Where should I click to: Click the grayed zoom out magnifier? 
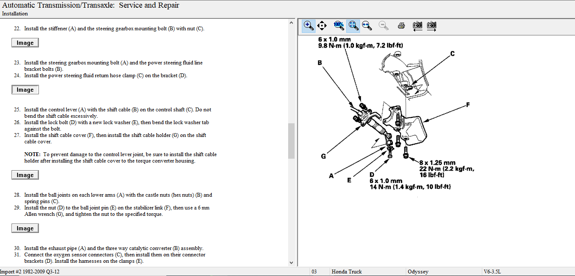click(x=383, y=26)
